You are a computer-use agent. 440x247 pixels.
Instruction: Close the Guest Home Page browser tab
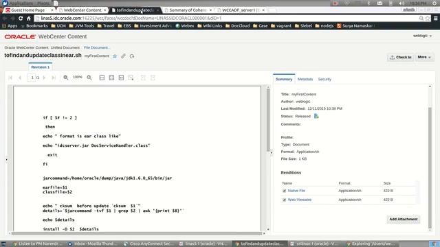tap(52, 10)
